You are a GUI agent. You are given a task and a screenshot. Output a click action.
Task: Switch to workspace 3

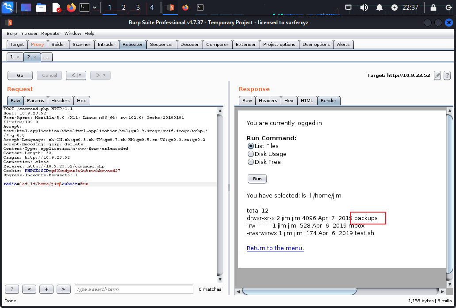(x=138, y=8)
